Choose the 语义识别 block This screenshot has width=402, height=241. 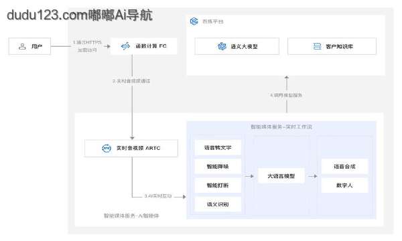[218, 204]
